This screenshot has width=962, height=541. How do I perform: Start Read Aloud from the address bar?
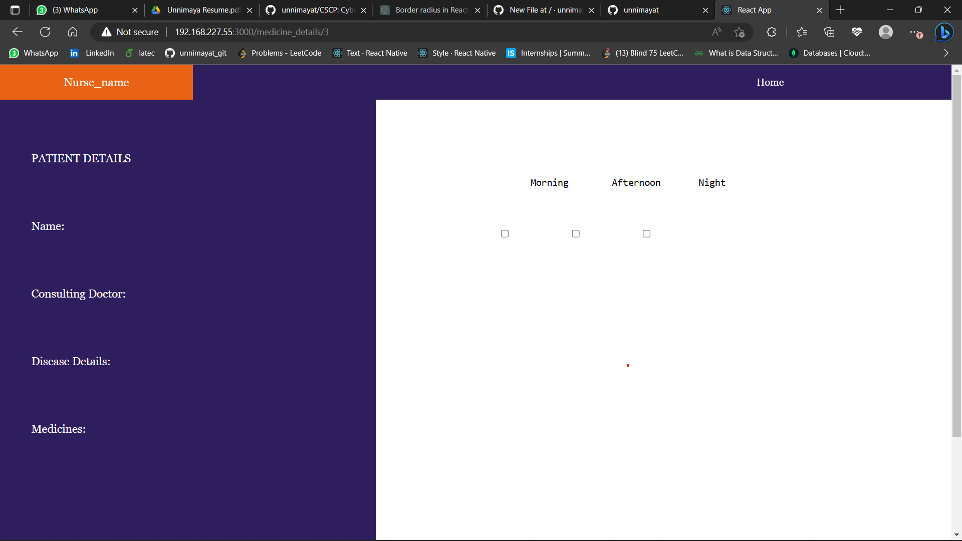(716, 32)
